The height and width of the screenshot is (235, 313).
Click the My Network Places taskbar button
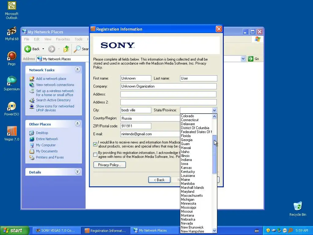154,231
